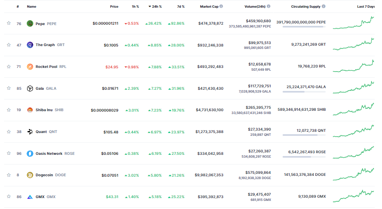Toggle watchlist star for Rocket Pool
This screenshot has width=382, height=209.
(x=9, y=67)
